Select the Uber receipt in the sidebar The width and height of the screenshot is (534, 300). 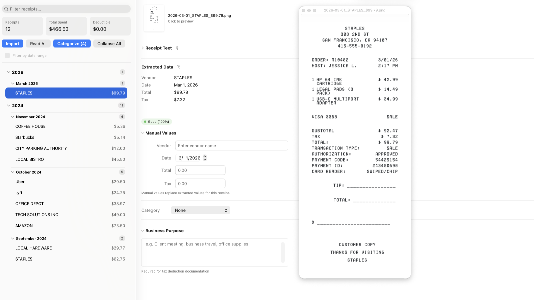(x=20, y=182)
